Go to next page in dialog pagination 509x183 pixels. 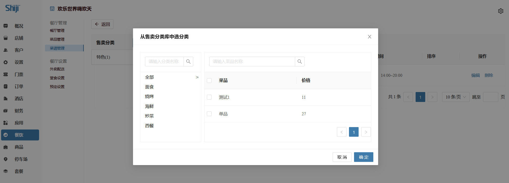pos(366,132)
